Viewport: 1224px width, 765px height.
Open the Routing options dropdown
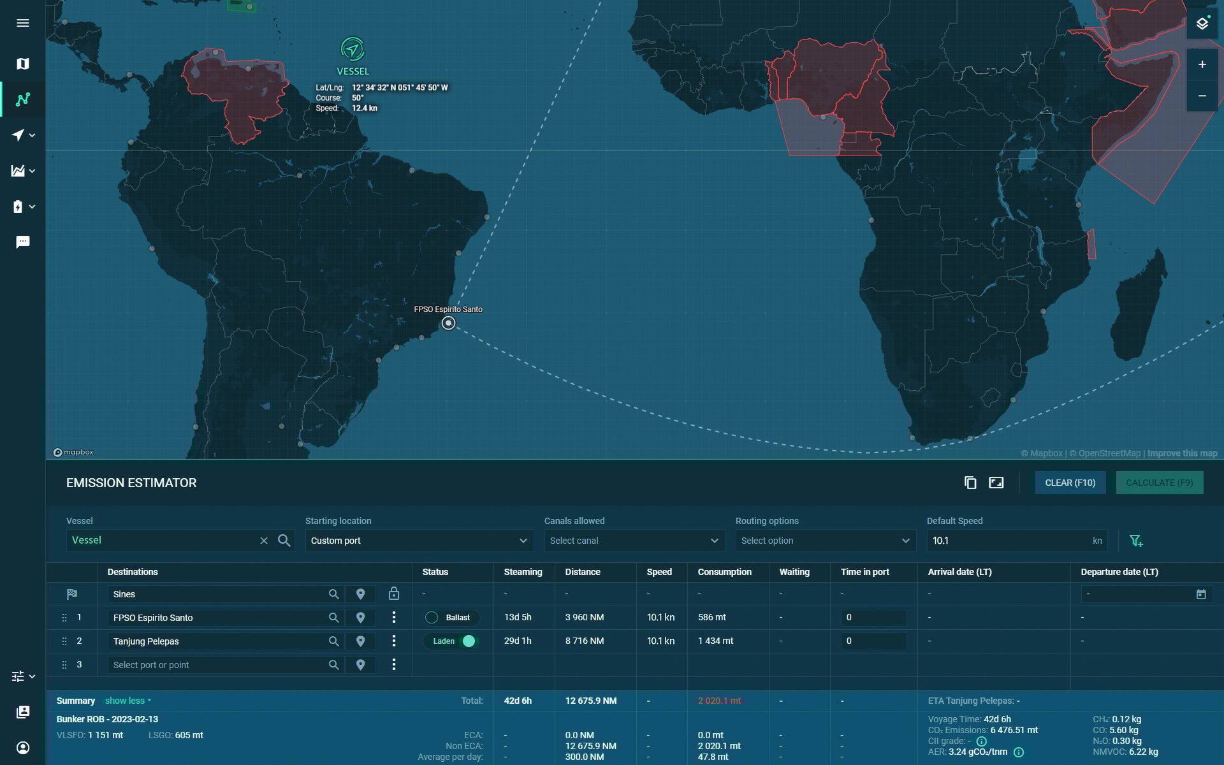[x=825, y=541]
